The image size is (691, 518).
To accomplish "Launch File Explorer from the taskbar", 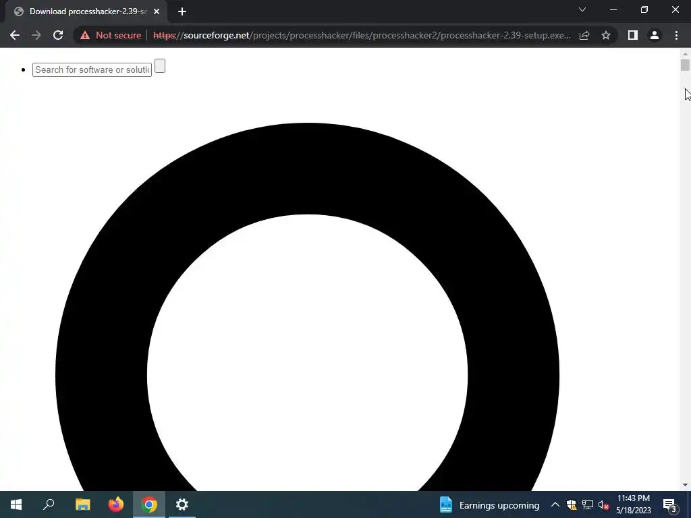I will tap(82, 505).
